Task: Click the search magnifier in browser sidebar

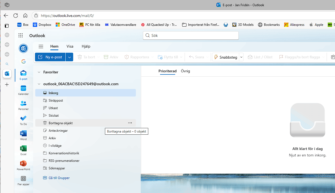Action: pyautogui.click(x=7, y=64)
